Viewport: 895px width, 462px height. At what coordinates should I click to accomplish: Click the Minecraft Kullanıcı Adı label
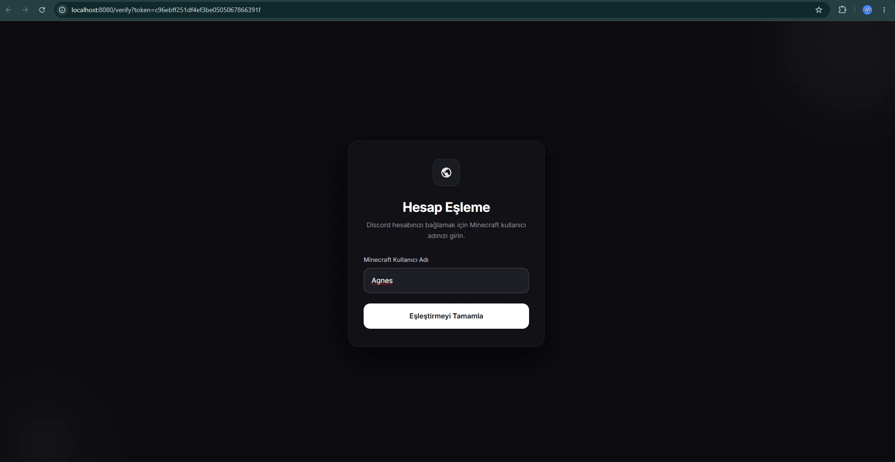[396, 260]
